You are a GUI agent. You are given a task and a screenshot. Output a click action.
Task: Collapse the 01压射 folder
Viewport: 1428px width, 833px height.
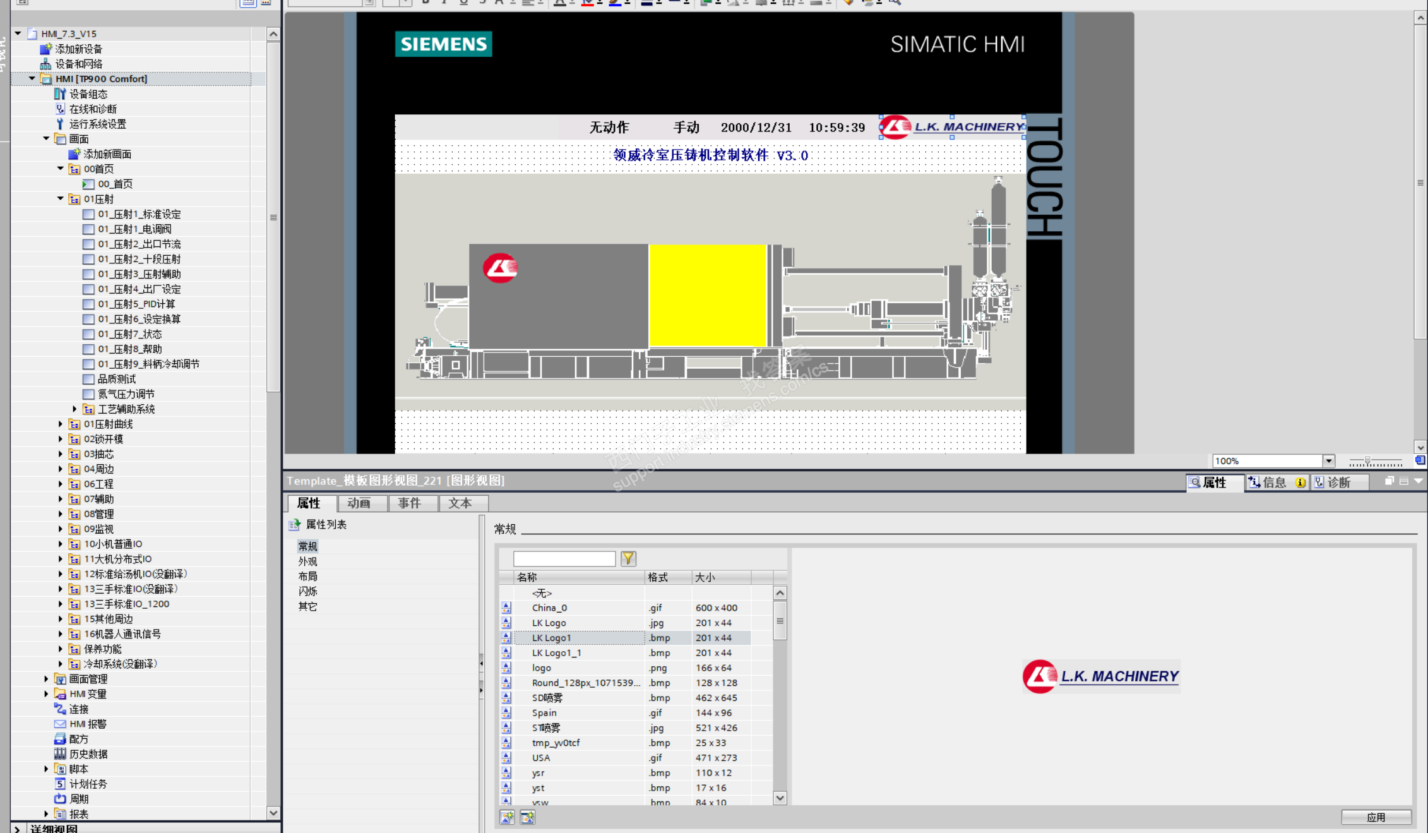(x=61, y=199)
